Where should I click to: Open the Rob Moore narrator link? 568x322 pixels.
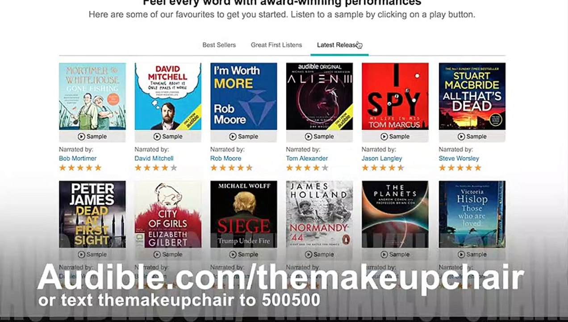pos(226,158)
